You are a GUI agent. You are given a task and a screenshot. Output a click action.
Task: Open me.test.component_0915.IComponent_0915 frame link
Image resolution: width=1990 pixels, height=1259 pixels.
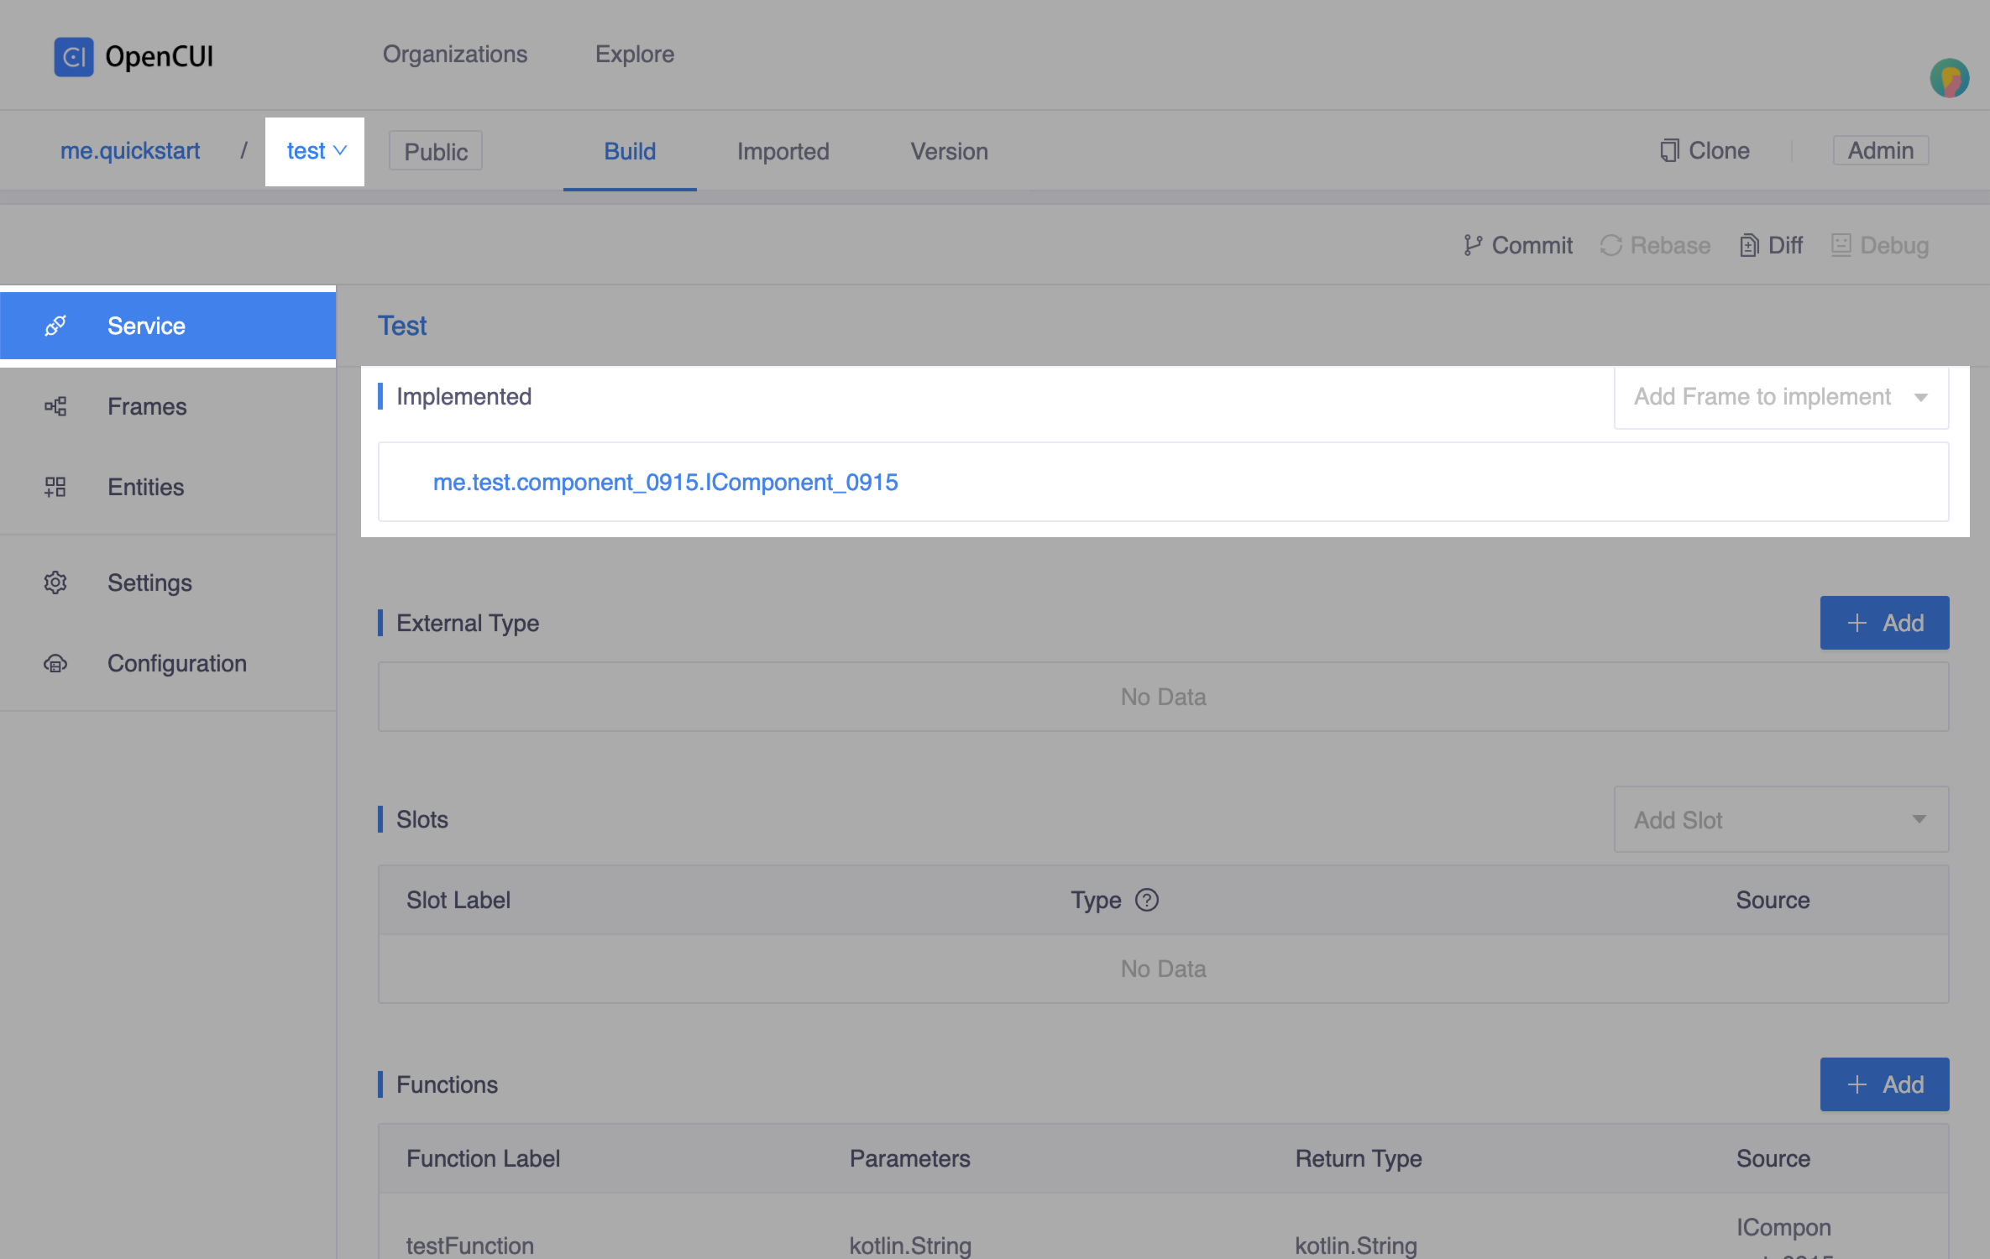[x=666, y=482]
